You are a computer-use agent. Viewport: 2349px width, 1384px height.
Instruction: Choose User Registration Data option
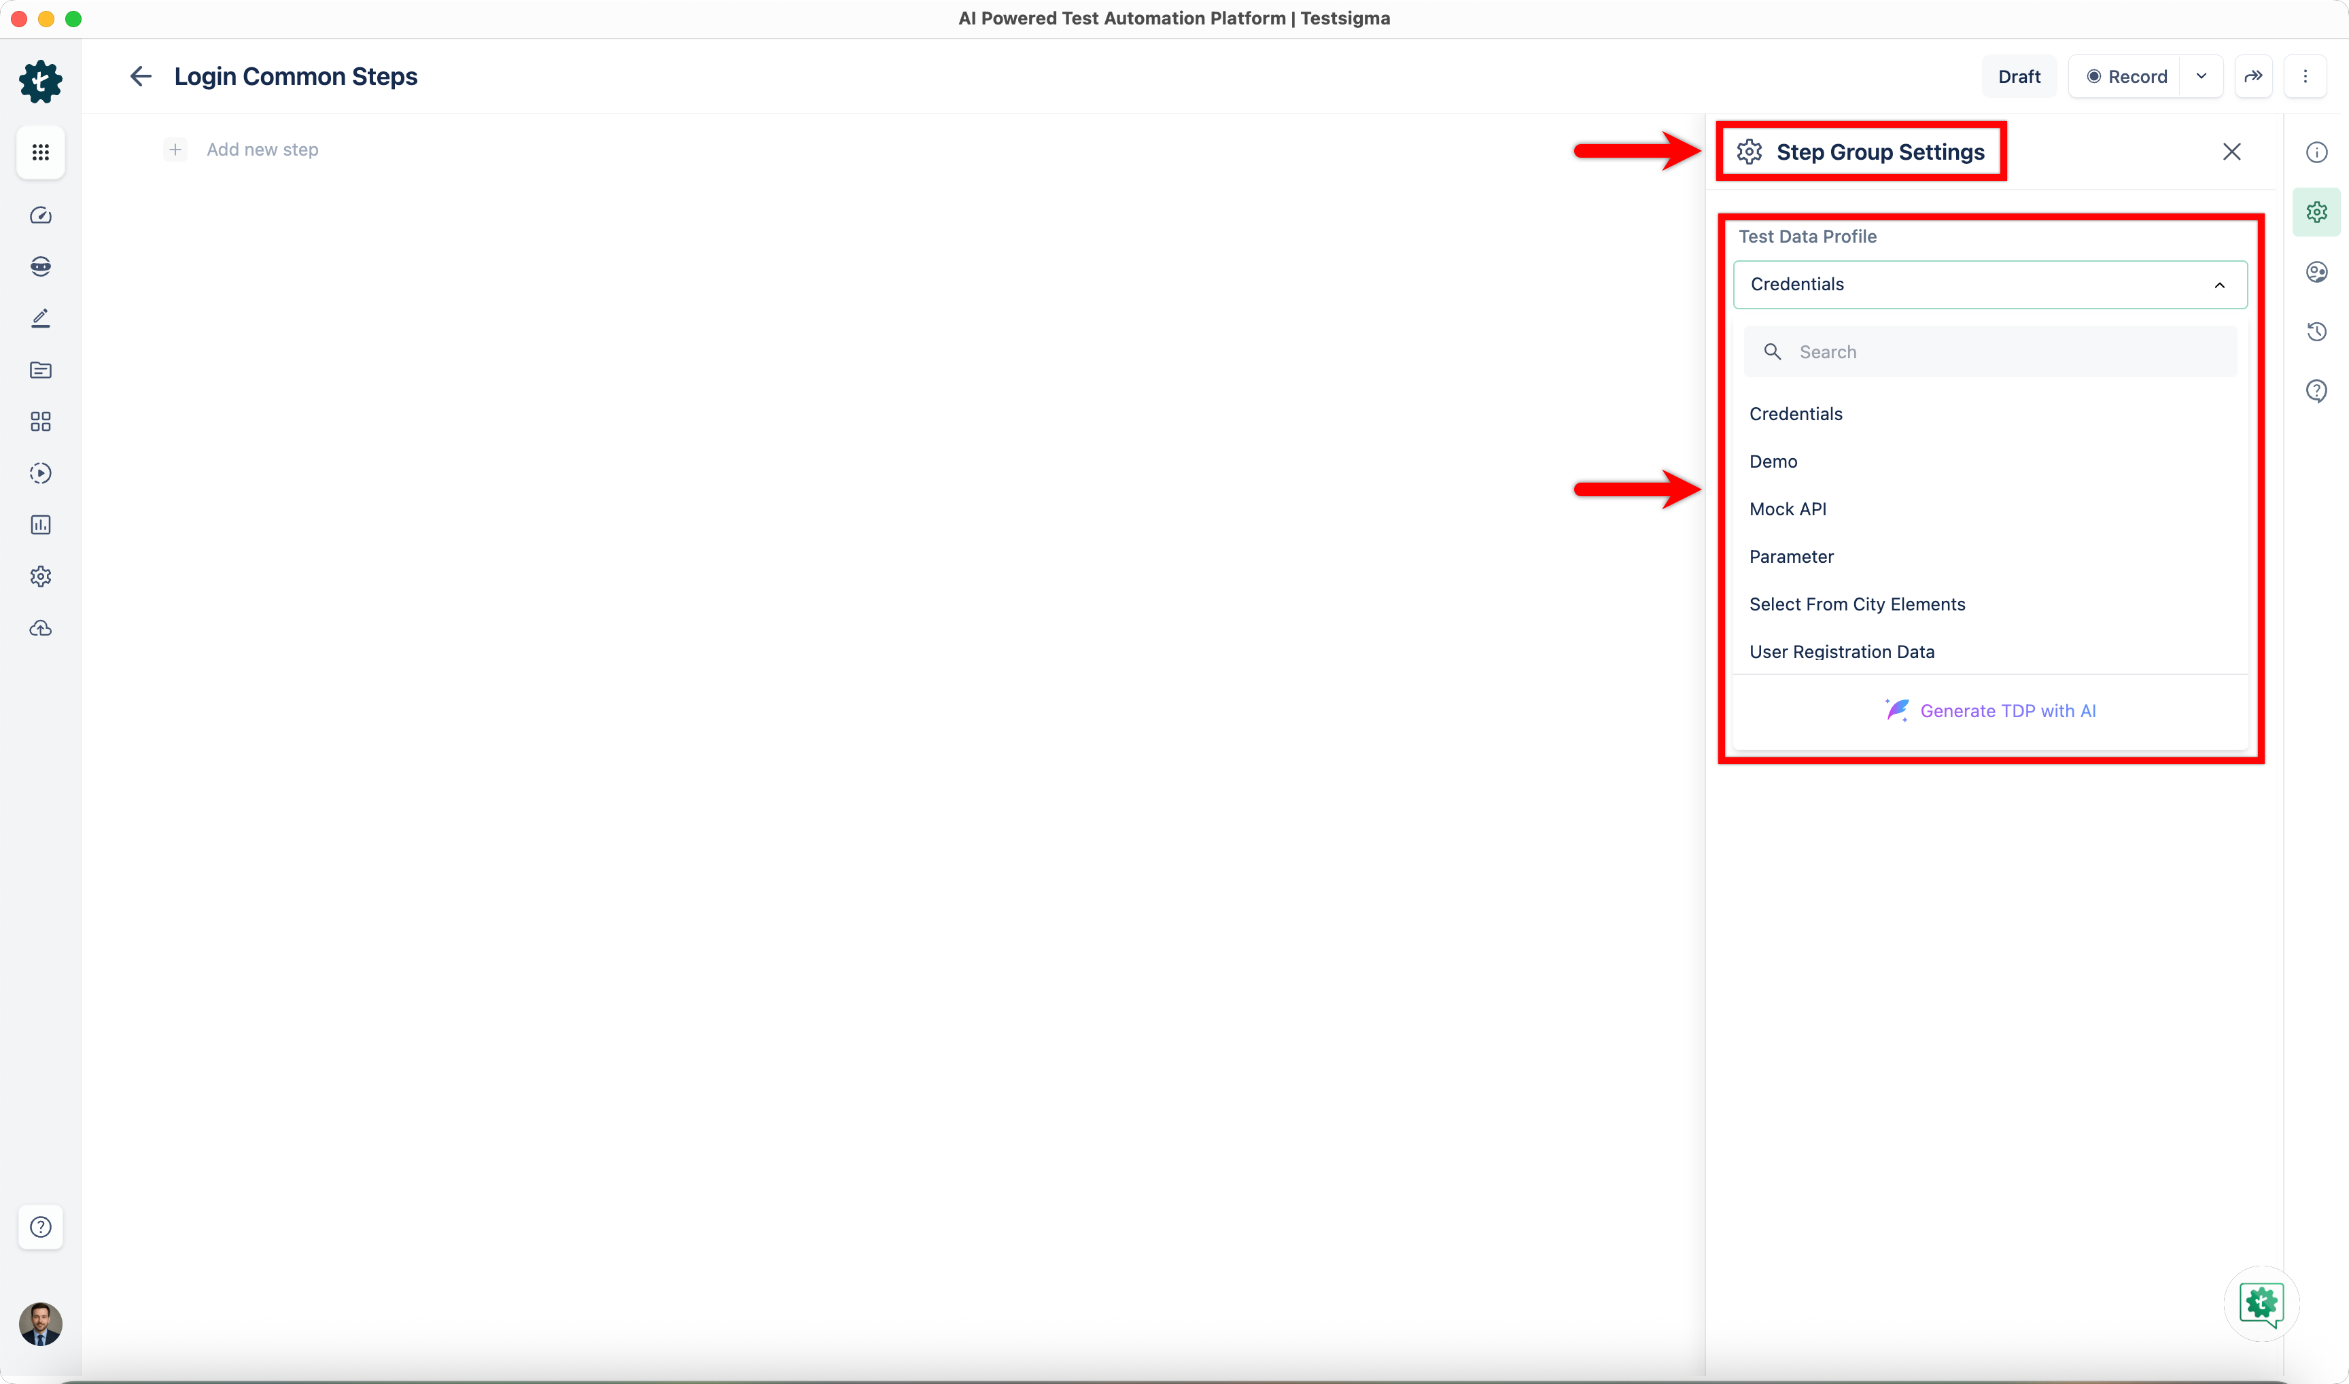point(1842,652)
